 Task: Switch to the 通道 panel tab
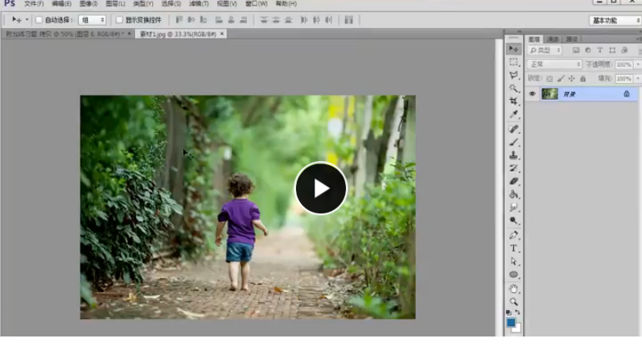[x=553, y=39]
